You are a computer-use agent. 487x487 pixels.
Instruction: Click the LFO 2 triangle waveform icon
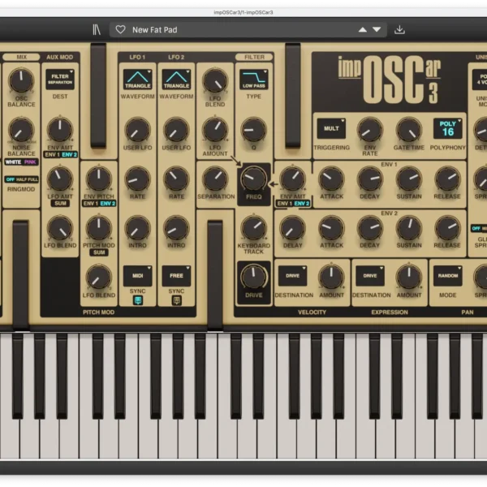176,79
